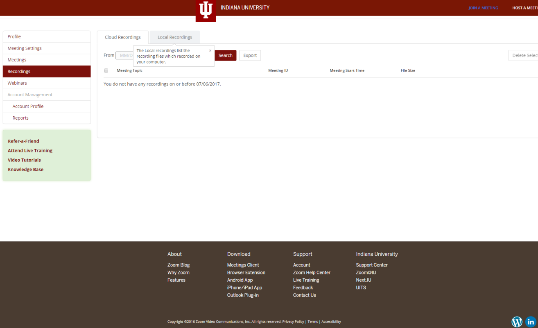Open the Browser Extension download link
Image resolution: width=538 pixels, height=328 pixels.
(246, 273)
